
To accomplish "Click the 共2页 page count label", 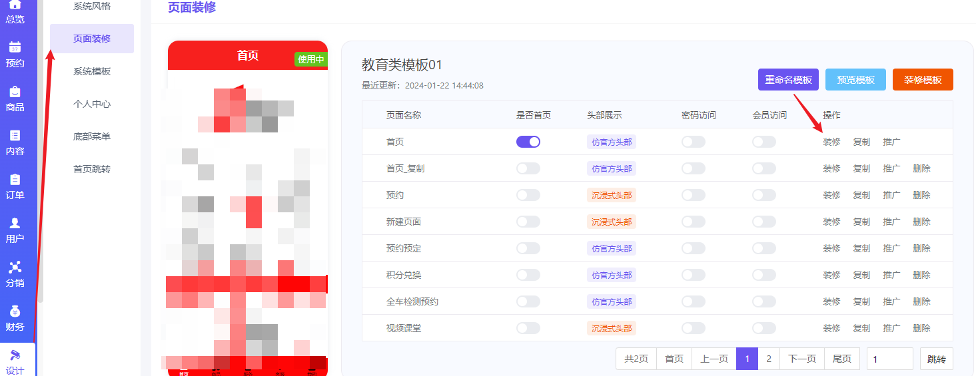I will click(x=636, y=359).
